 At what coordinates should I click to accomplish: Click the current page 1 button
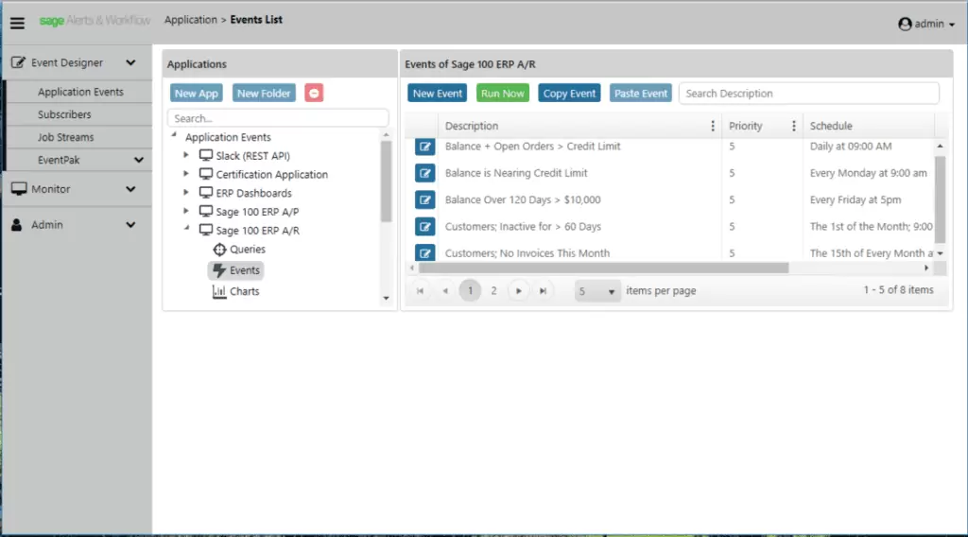coord(470,291)
